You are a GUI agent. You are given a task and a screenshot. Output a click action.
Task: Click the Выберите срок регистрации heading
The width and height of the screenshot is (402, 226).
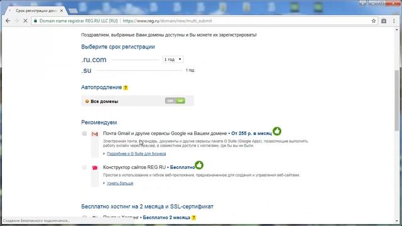pos(118,47)
